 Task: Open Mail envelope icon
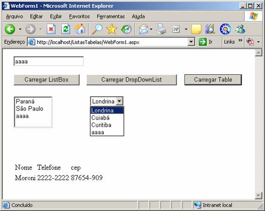point(143,29)
